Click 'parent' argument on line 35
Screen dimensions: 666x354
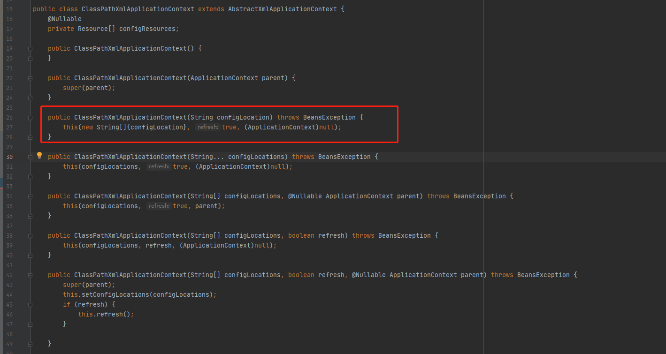pyautogui.click(x=207, y=206)
